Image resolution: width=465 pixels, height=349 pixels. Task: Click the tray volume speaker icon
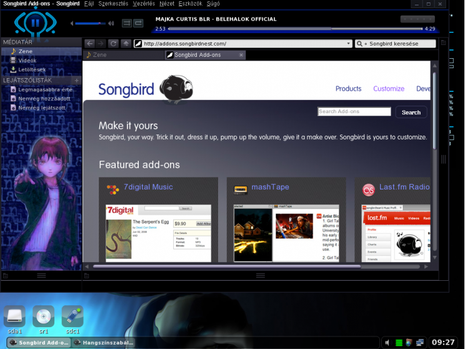(387, 343)
